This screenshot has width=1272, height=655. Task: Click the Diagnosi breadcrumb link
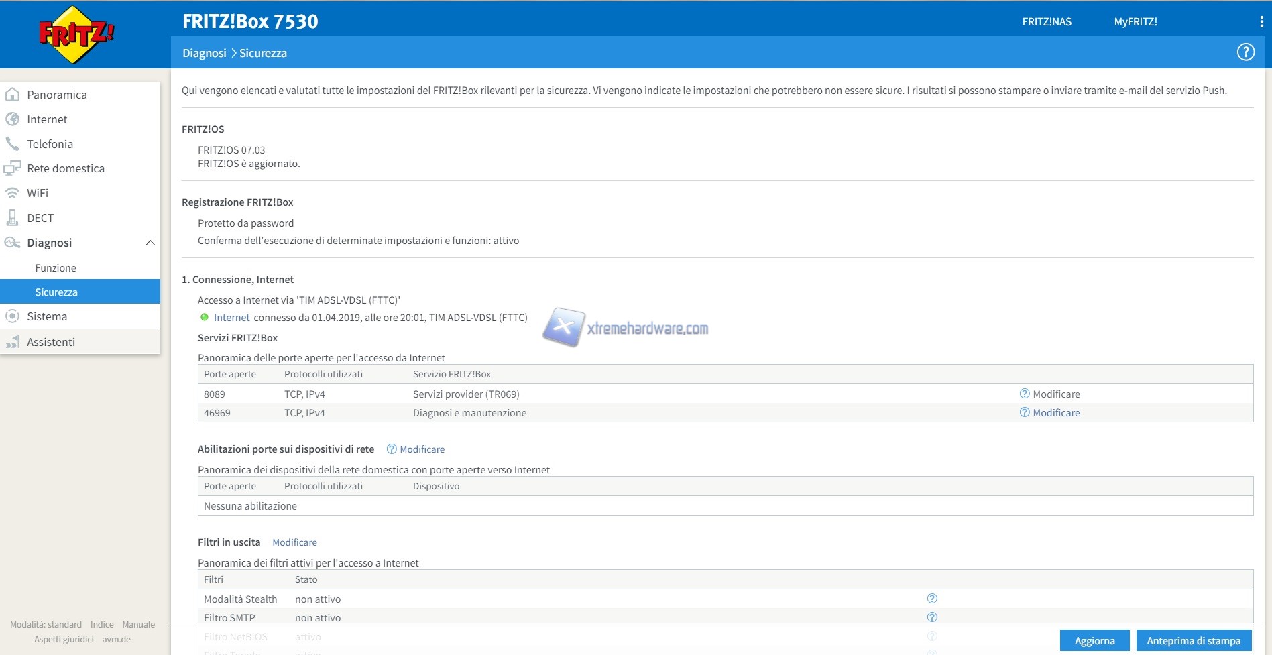(204, 53)
